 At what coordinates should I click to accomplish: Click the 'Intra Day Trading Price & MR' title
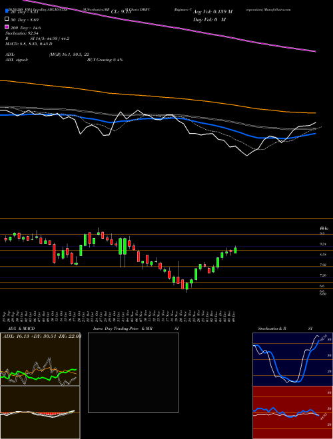123,329
